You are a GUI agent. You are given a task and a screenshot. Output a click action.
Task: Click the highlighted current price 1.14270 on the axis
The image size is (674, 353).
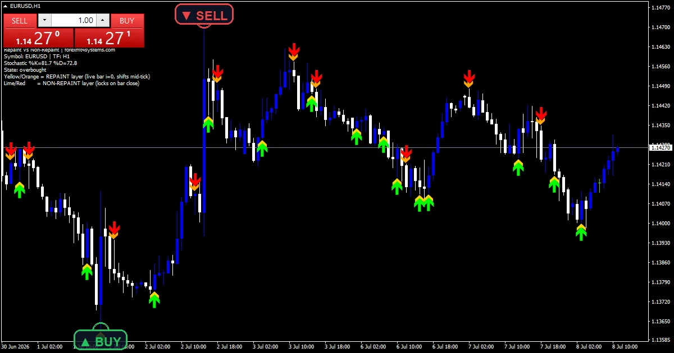coord(661,147)
